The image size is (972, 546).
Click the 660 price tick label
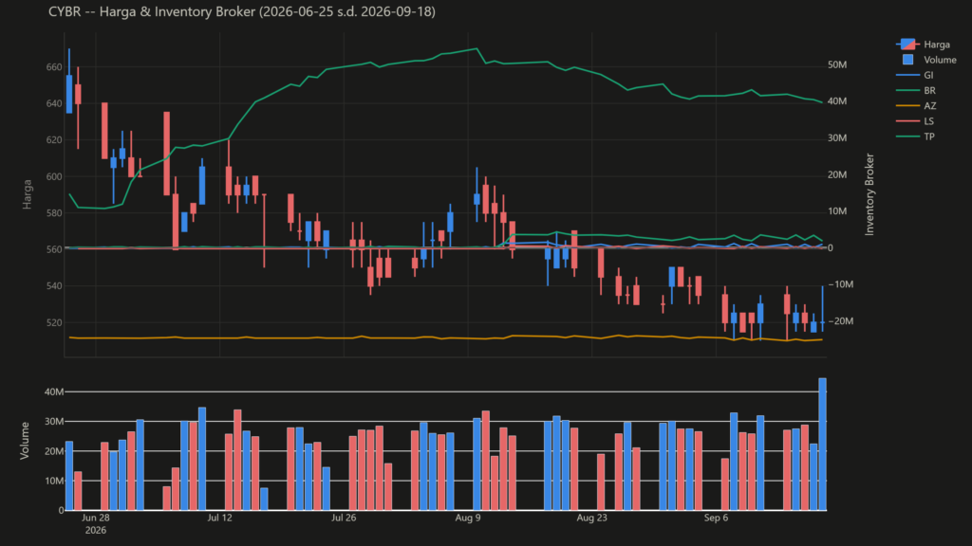[x=54, y=67]
